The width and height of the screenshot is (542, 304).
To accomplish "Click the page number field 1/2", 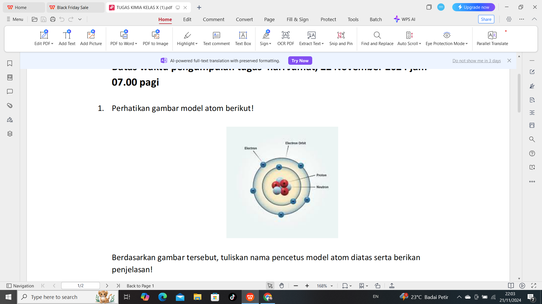I will (80, 286).
